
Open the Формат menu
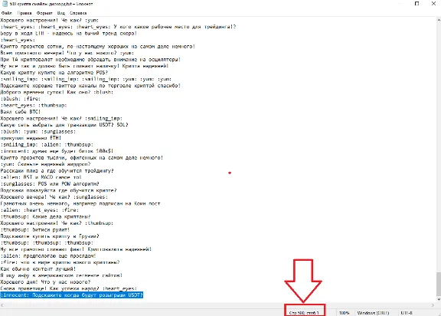pos(44,13)
